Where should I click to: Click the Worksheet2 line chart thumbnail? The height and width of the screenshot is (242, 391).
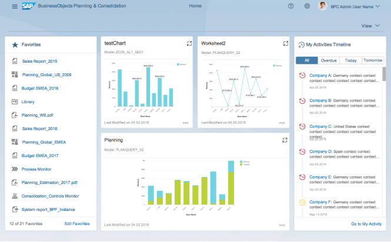pyautogui.click(x=243, y=89)
